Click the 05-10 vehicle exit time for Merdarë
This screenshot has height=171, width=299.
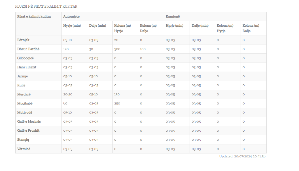[x=94, y=94]
